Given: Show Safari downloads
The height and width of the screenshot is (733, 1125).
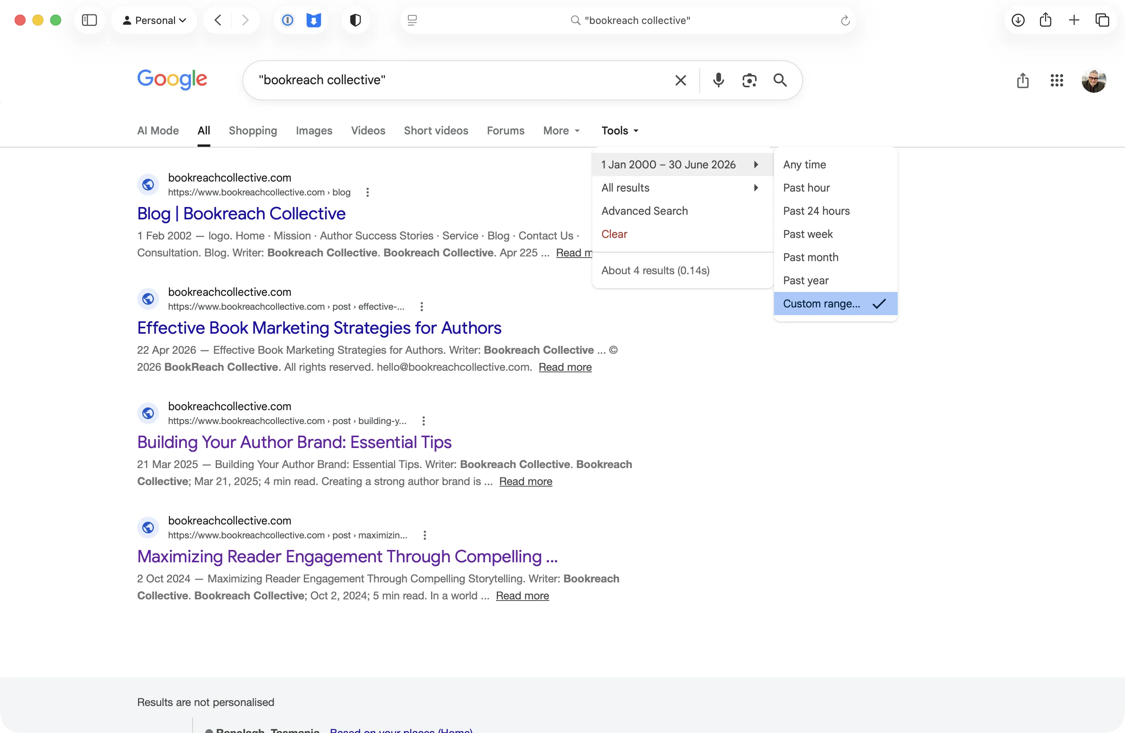Looking at the screenshot, I should 1018,20.
